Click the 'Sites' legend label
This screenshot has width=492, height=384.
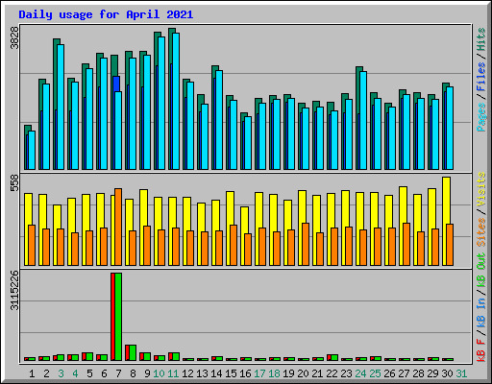(x=481, y=232)
